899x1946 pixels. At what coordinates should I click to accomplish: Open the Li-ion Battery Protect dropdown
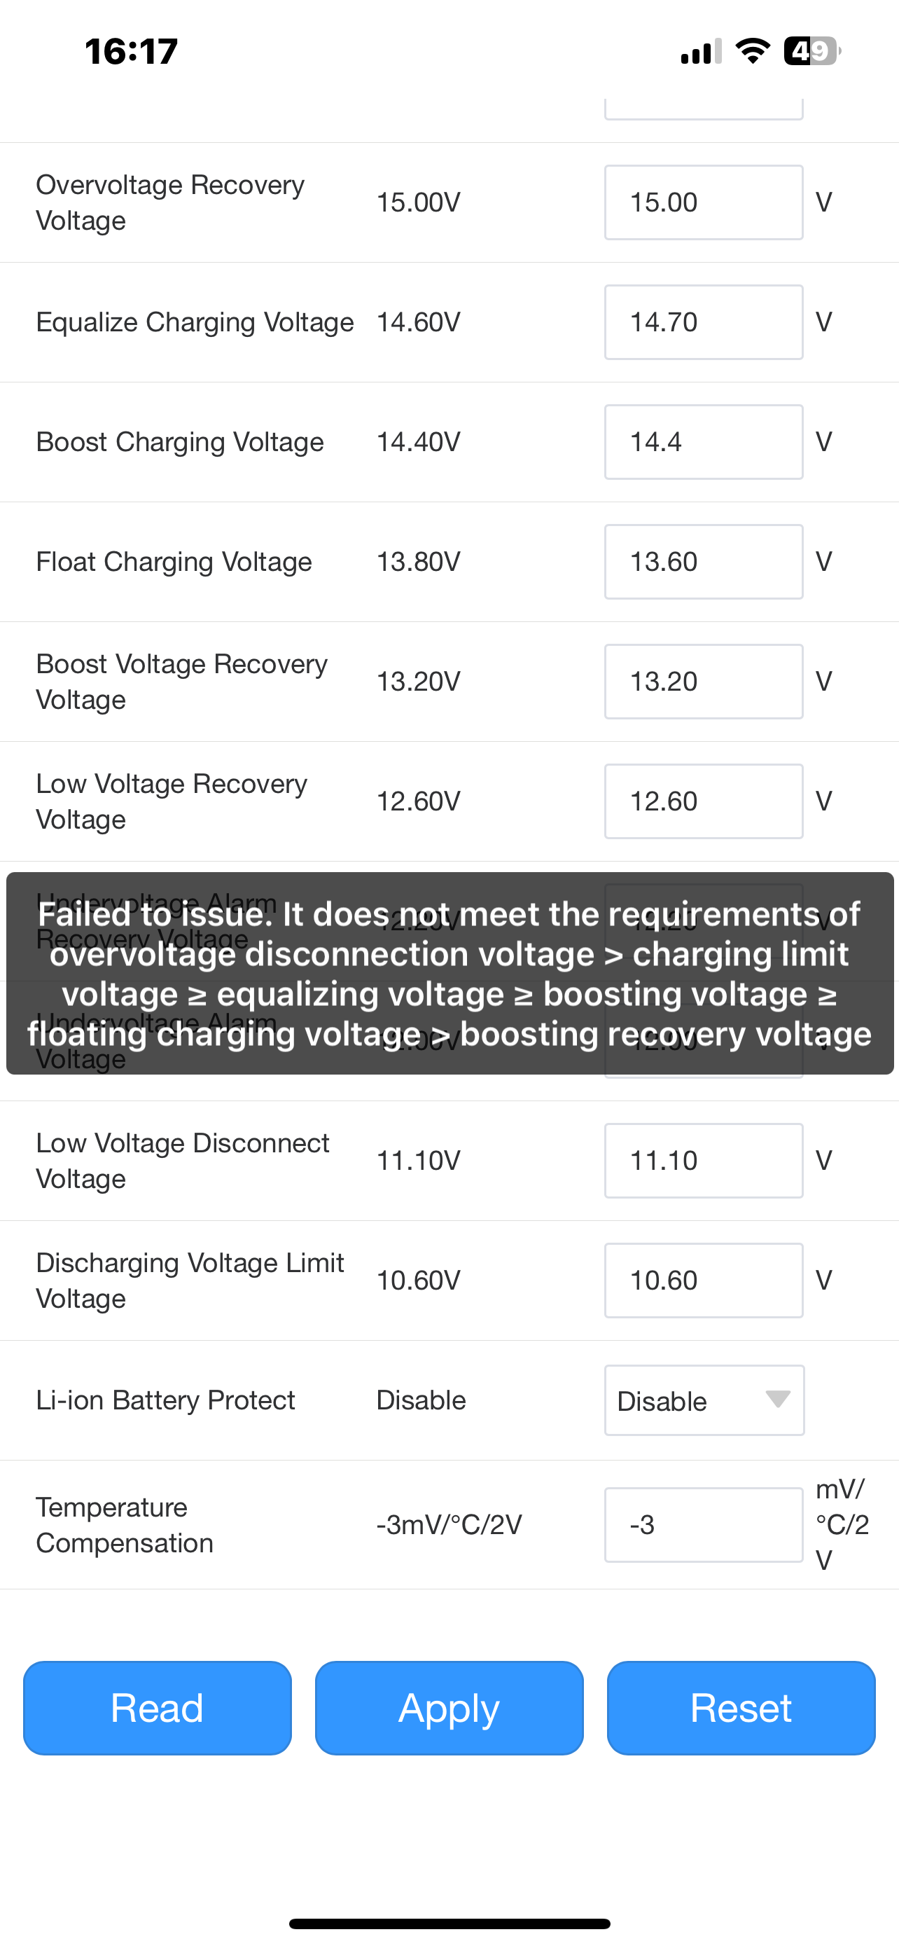pyautogui.click(x=703, y=1400)
